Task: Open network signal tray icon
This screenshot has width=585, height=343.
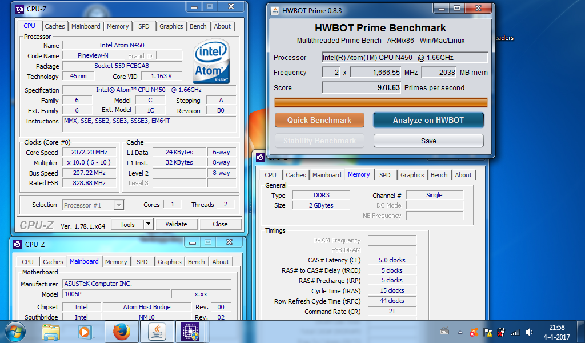Action: pos(515,332)
